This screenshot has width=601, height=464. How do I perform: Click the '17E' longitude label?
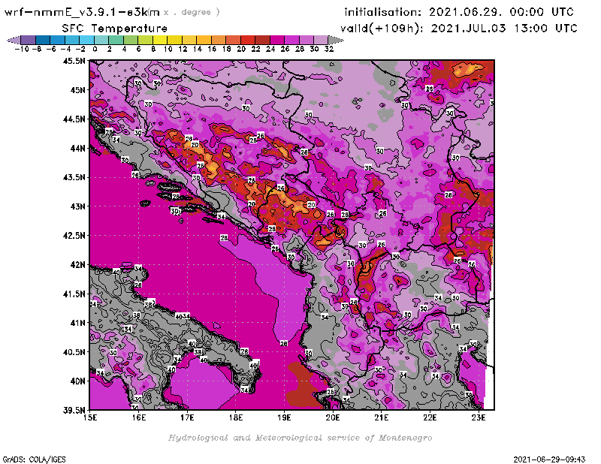(x=187, y=417)
